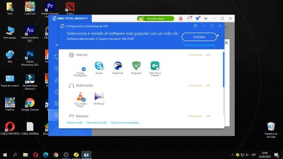283x159 pixels.
Task: Toggle the Adguard checkbox
Action: coord(139,69)
